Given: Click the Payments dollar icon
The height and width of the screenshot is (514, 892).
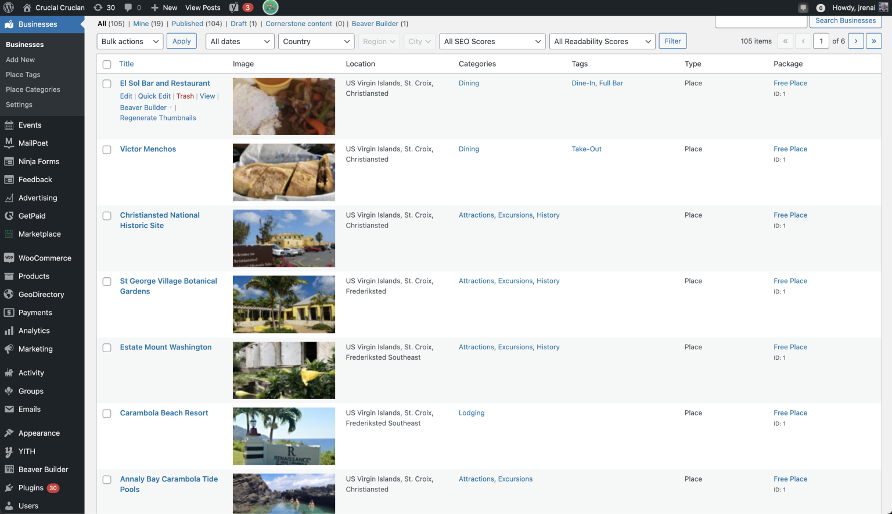Looking at the screenshot, I should pyautogui.click(x=9, y=313).
